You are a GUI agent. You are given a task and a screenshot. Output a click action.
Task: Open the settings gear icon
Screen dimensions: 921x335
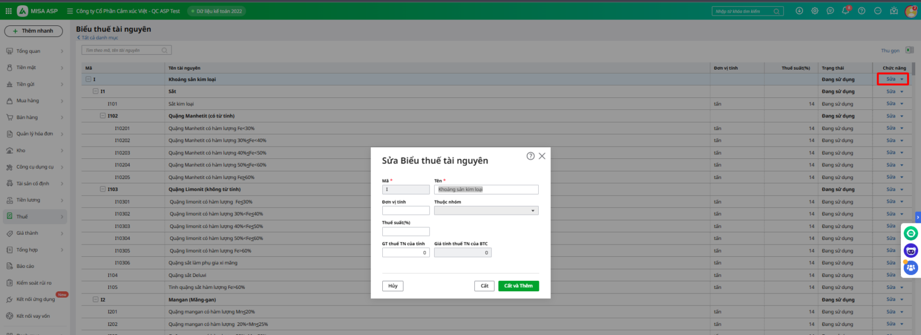(815, 11)
